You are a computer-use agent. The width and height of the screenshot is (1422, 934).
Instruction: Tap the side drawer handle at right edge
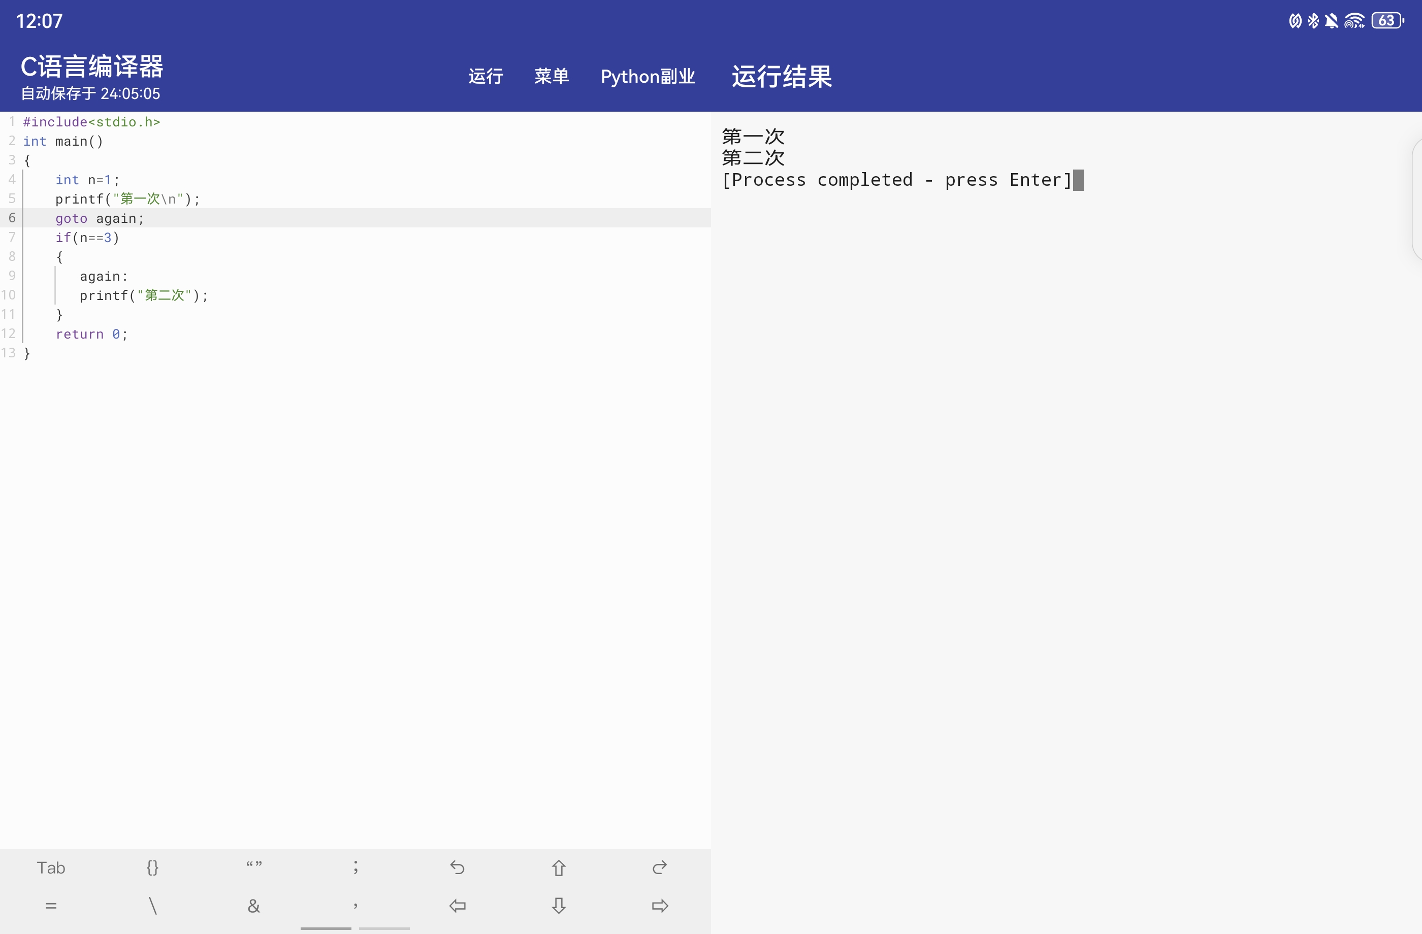pos(1416,199)
